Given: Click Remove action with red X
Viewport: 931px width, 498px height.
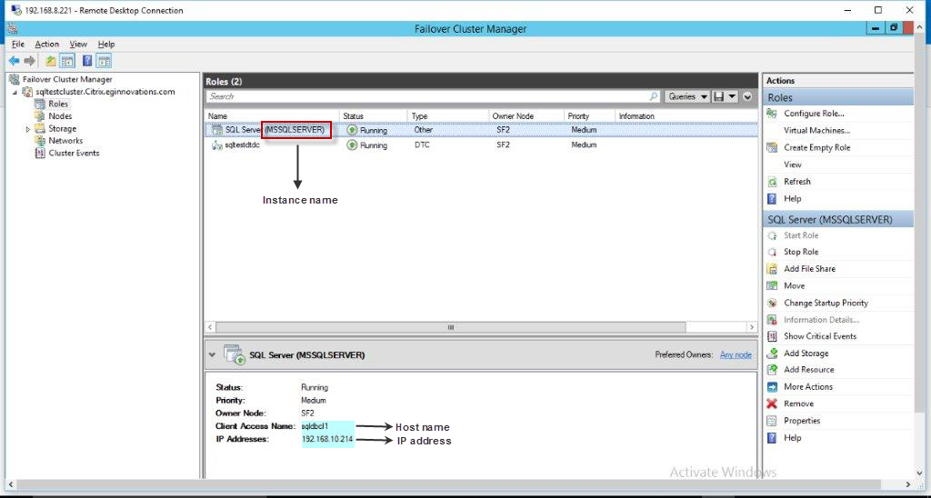Looking at the screenshot, I should tap(798, 403).
